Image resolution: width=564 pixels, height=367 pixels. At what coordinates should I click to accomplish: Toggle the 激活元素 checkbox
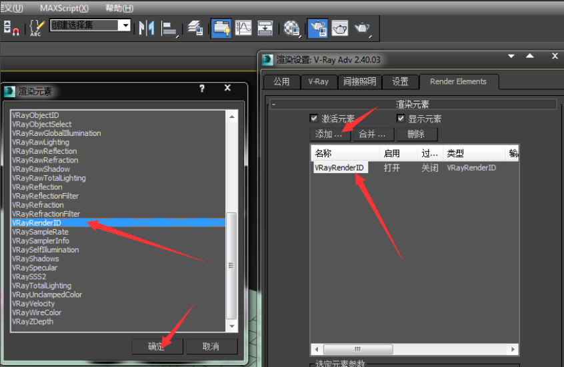[313, 119]
